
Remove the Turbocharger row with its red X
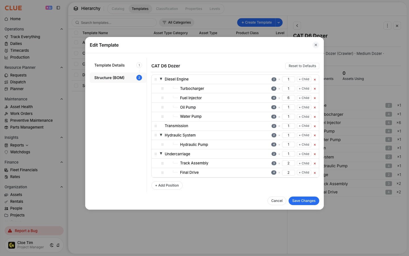coord(315,89)
